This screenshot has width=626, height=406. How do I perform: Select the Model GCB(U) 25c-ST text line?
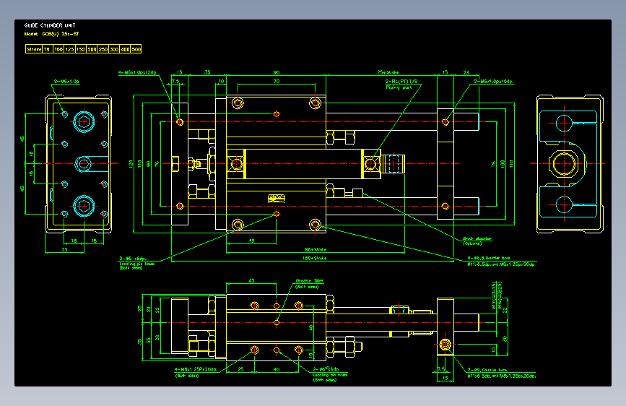coord(51,34)
